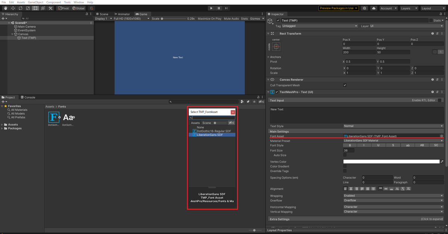Click the Pause button
The width and height of the screenshot is (448, 234).
click(219, 8)
